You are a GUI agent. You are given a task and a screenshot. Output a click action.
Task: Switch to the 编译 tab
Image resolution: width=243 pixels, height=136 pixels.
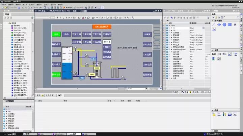point(60,95)
